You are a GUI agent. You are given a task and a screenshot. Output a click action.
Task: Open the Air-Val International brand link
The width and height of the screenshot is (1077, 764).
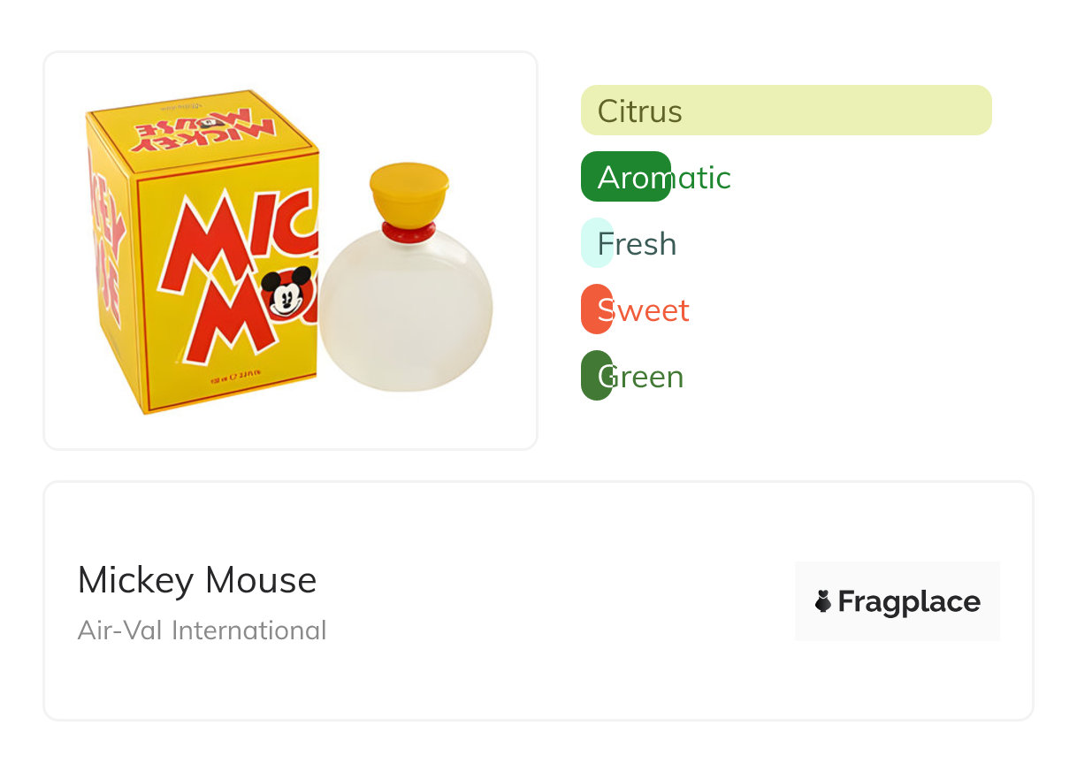click(x=202, y=630)
